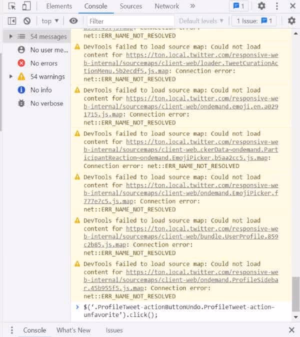Image resolution: width=300 pixels, height=337 pixels.
Task: Click the list icon beside 54 messages
Action: [21, 36]
